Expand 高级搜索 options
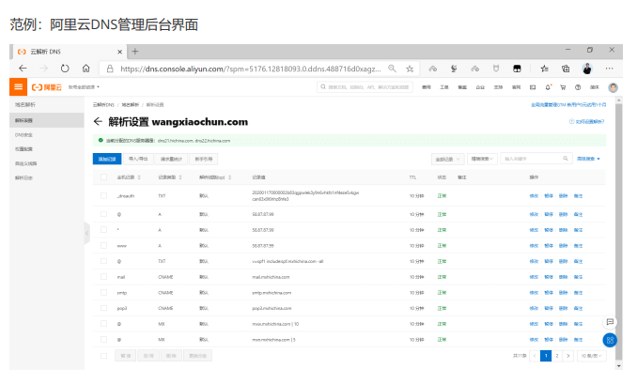 [x=588, y=159]
